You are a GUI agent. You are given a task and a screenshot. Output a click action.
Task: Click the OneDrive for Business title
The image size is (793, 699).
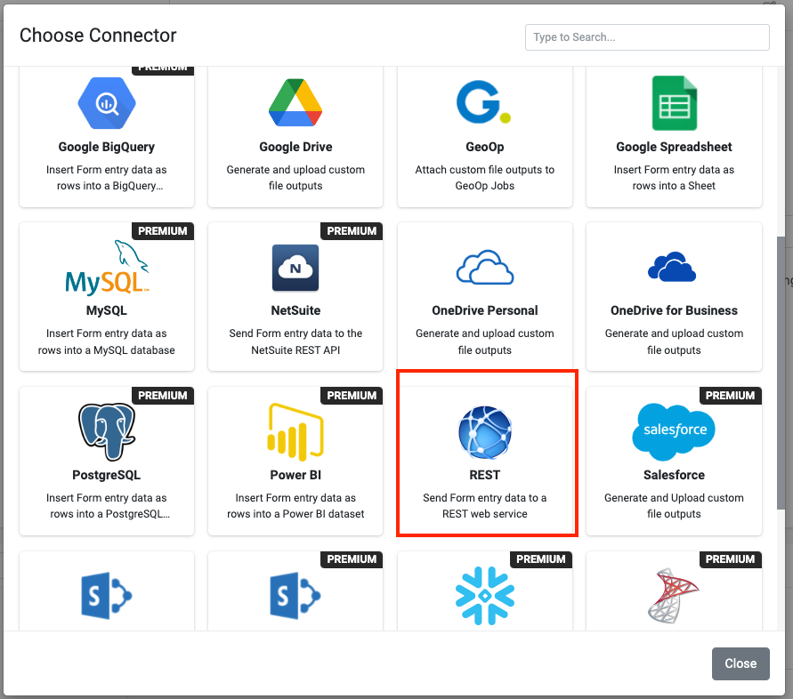click(674, 310)
